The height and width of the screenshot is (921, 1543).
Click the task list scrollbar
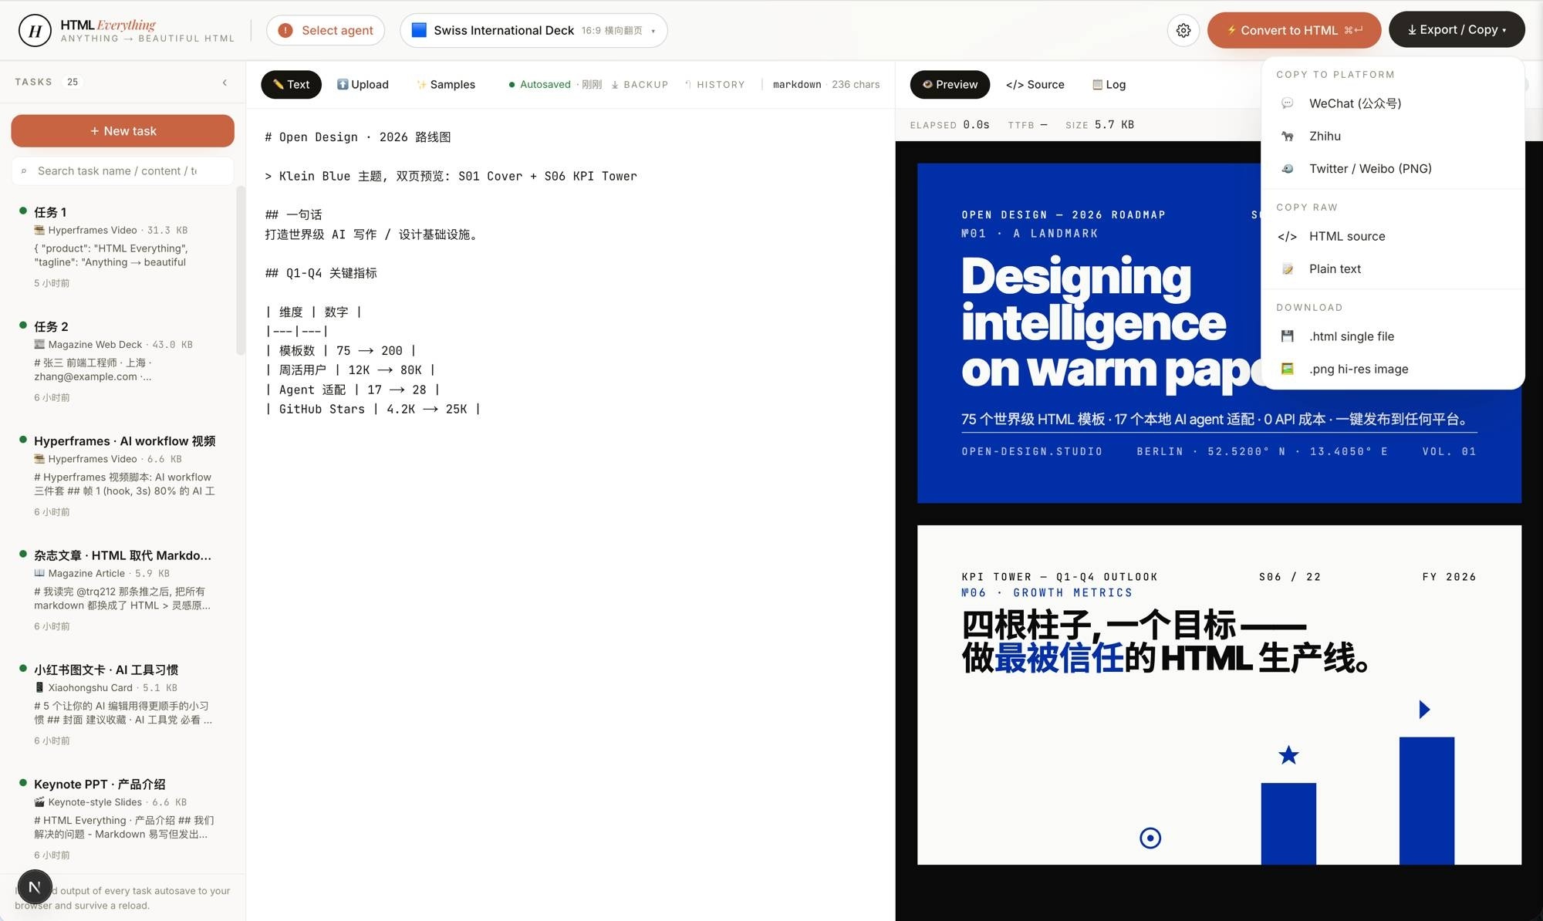click(241, 270)
